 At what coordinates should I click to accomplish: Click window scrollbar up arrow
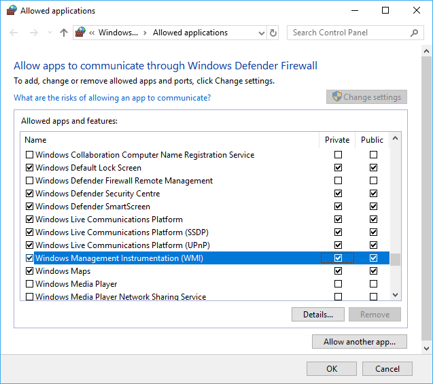(x=426, y=52)
